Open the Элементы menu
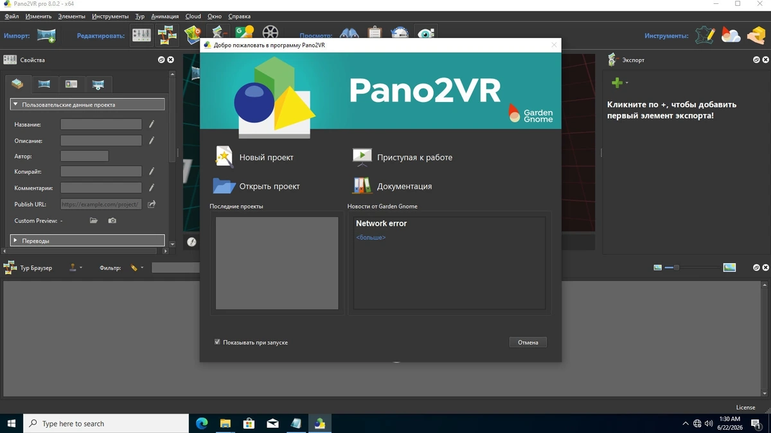The image size is (771, 433). [x=71, y=16]
